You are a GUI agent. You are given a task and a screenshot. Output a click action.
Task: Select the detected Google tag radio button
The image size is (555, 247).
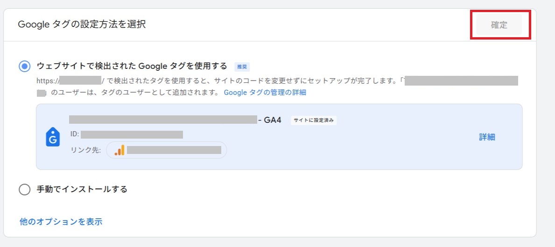[25, 66]
